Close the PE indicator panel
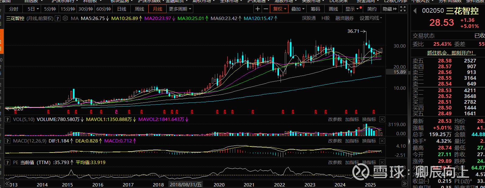Screen dimensions: 485x188 click(x=382, y=163)
